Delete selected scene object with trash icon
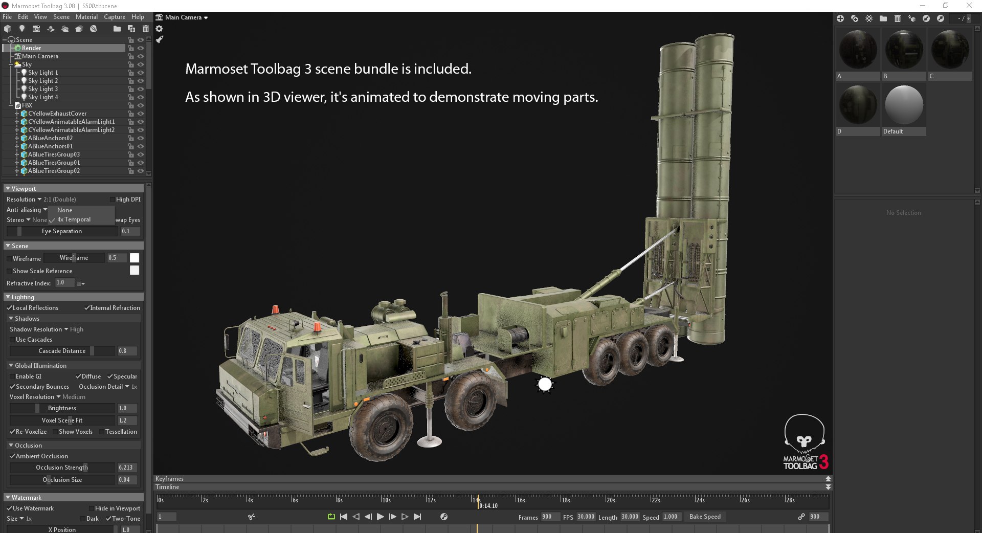The image size is (982, 533). [x=146, y=29]
